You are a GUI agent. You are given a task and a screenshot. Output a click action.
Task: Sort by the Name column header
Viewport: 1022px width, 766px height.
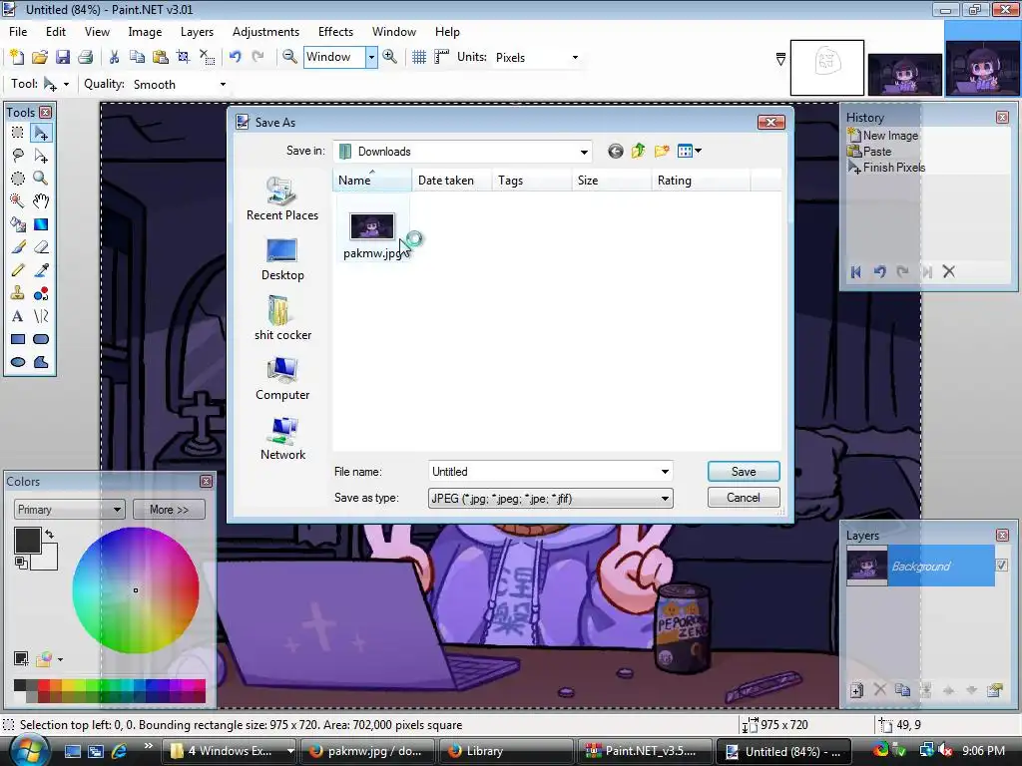(x=372, y=181)
